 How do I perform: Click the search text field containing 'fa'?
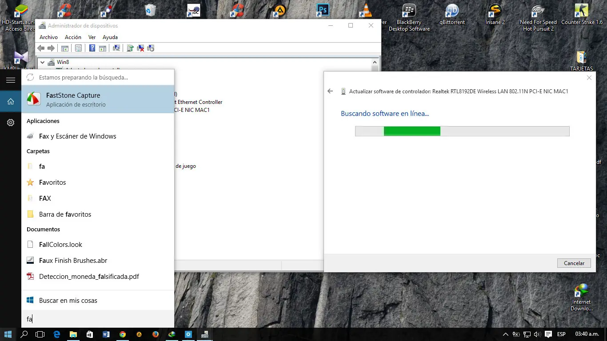point(98,319)
